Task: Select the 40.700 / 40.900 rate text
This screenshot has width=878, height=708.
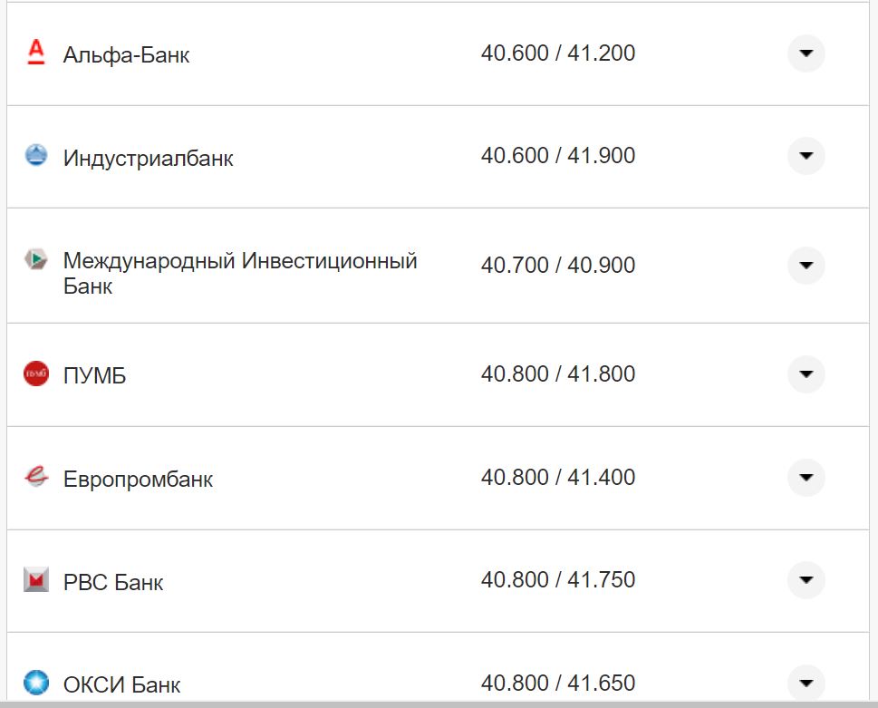Action: [x=556, y=266]
